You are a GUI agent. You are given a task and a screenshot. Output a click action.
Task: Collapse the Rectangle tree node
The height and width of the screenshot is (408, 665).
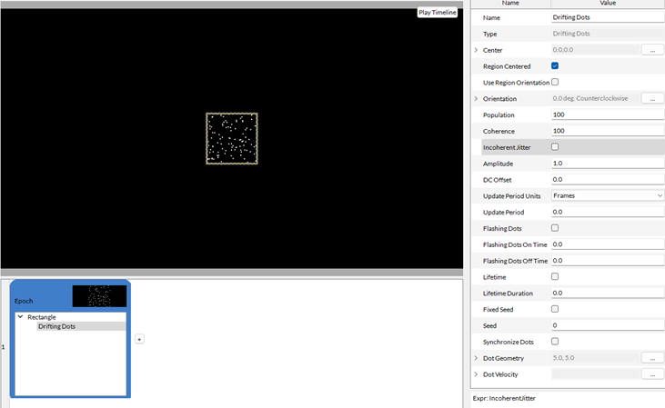(x=21, y=317)
